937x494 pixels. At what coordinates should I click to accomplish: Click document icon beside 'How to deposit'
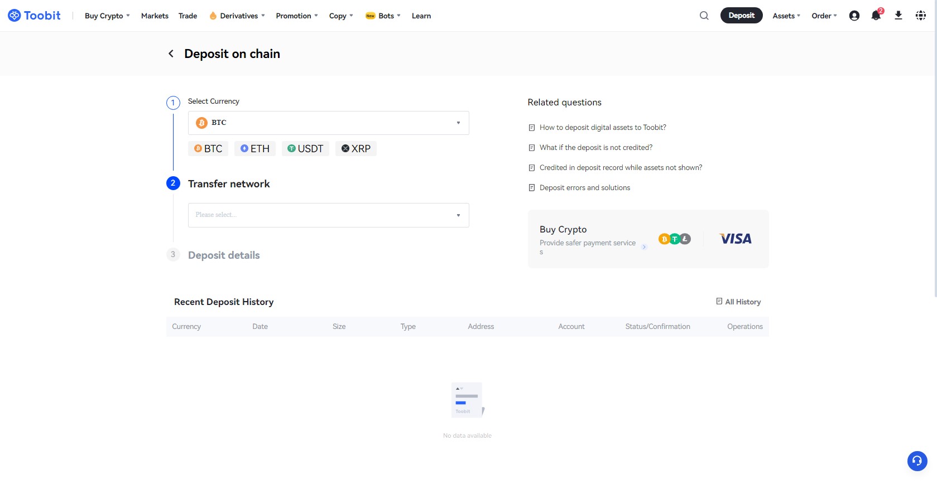[x=532, y=128]
